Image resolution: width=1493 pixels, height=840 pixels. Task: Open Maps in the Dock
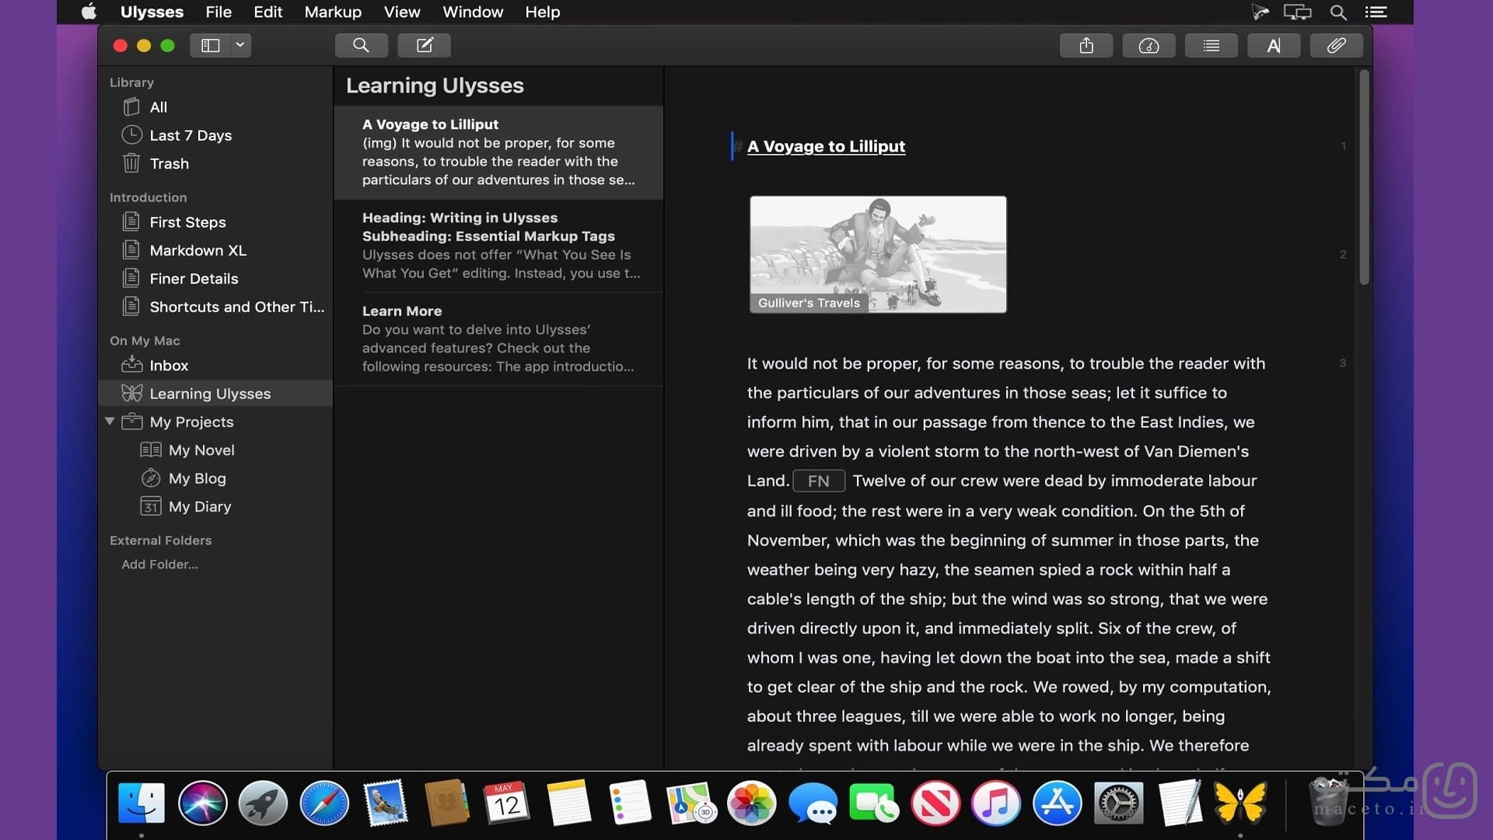[691, 803]
